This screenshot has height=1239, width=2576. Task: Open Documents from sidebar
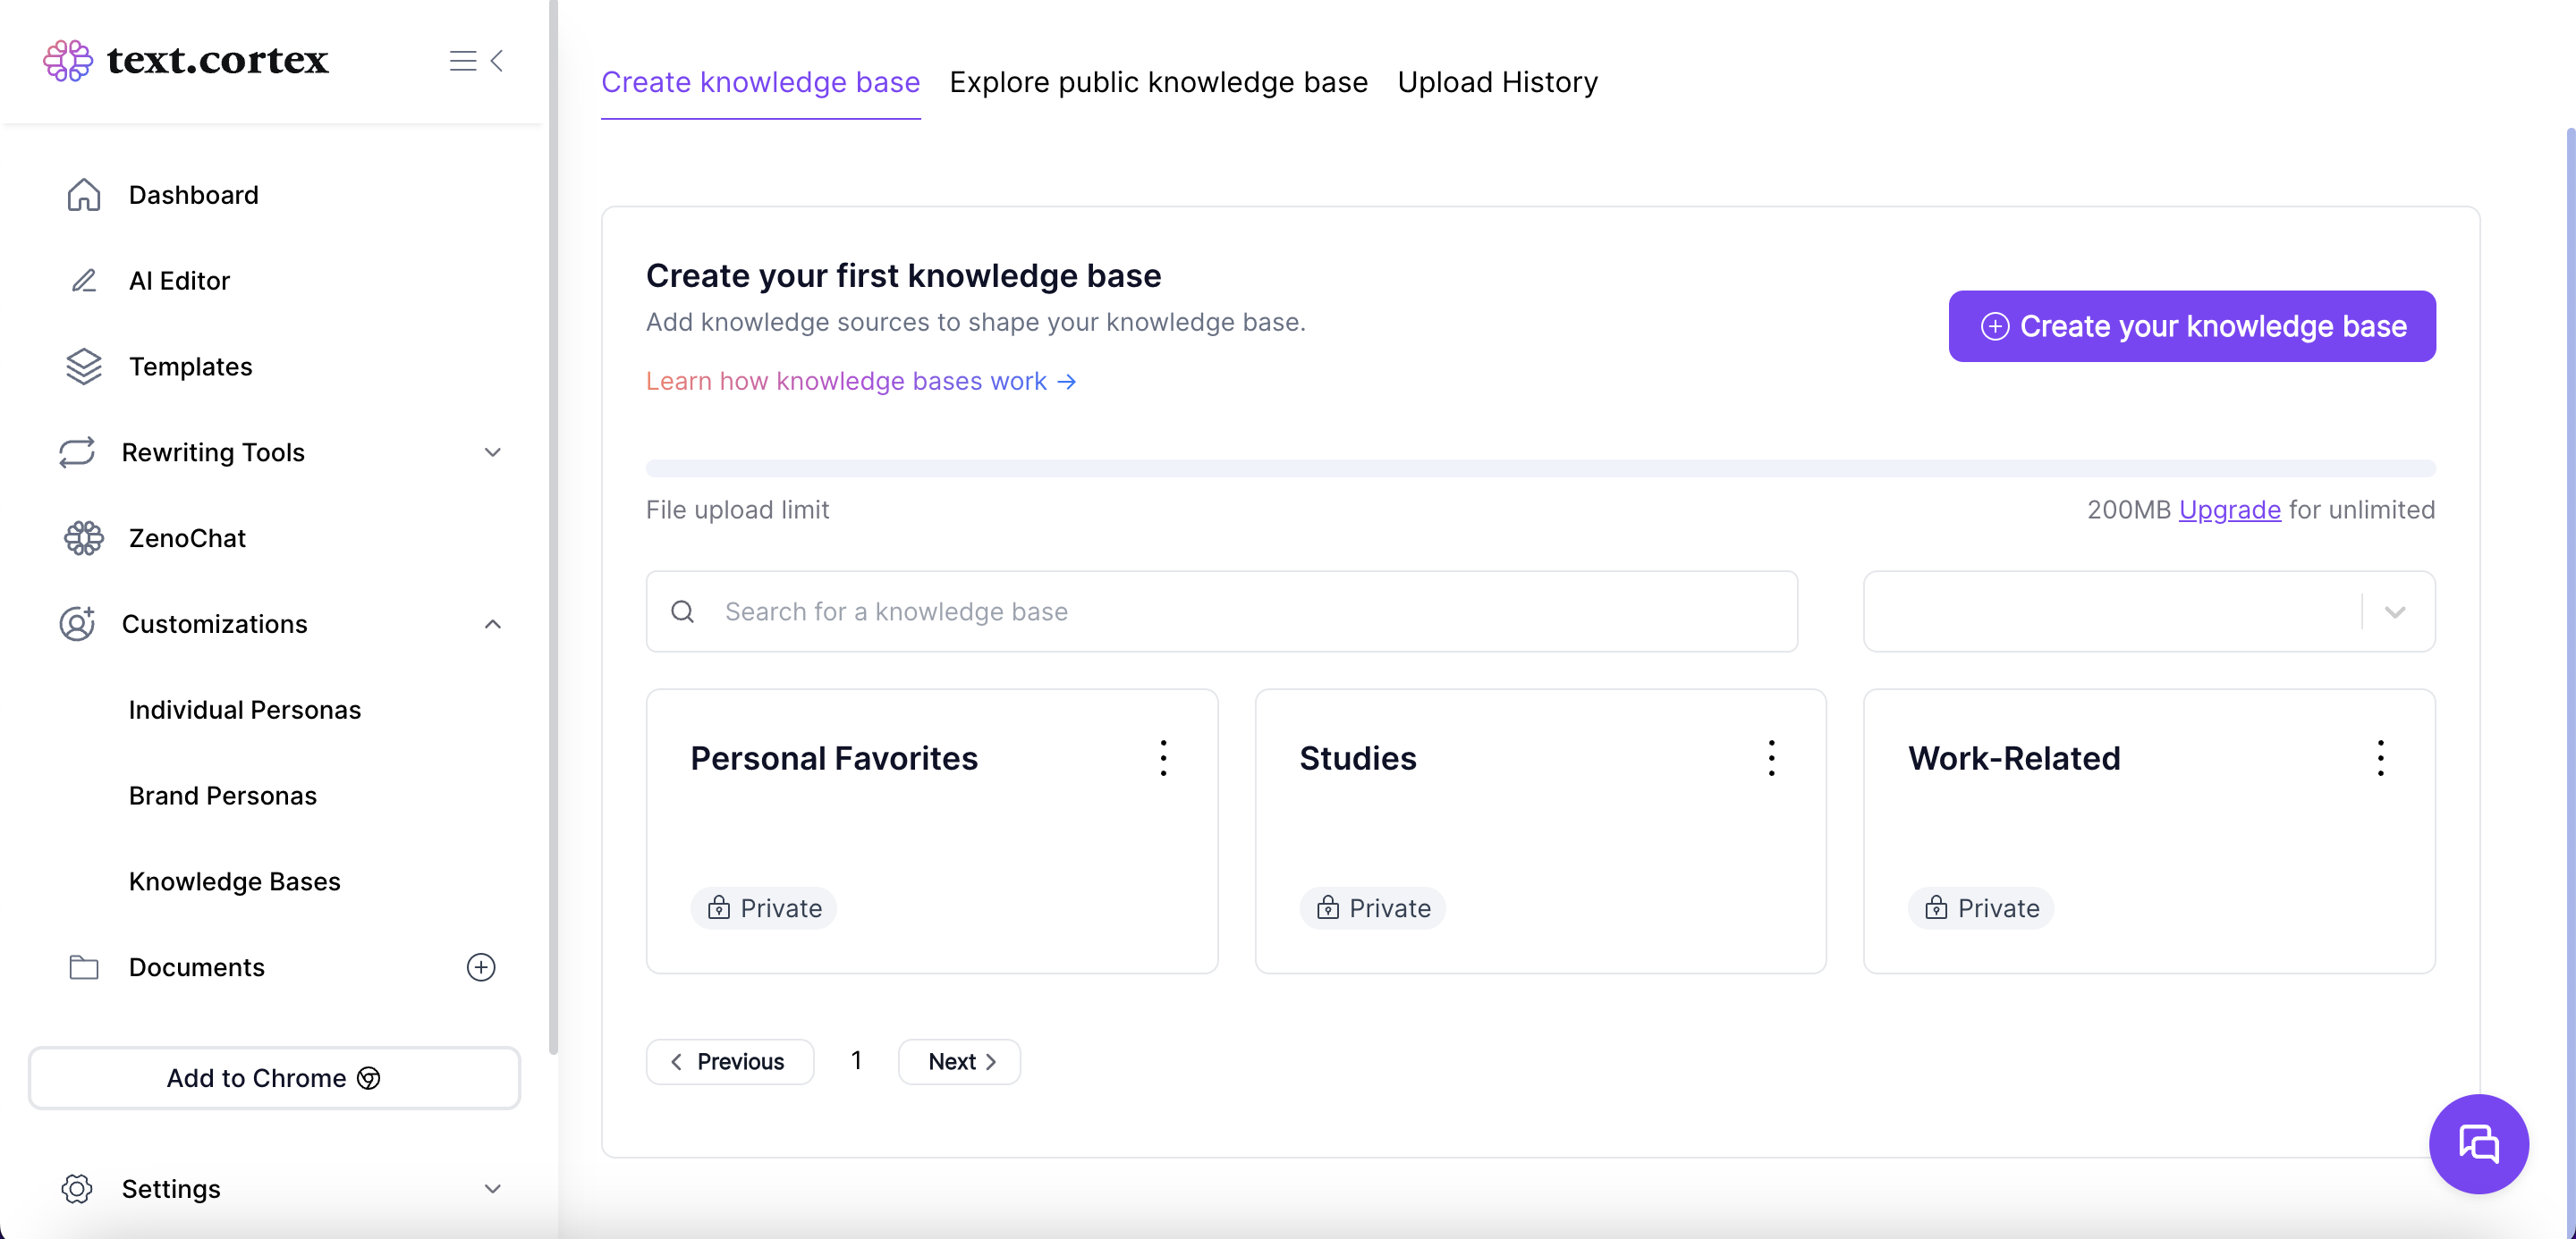click(x=197, y=967)
